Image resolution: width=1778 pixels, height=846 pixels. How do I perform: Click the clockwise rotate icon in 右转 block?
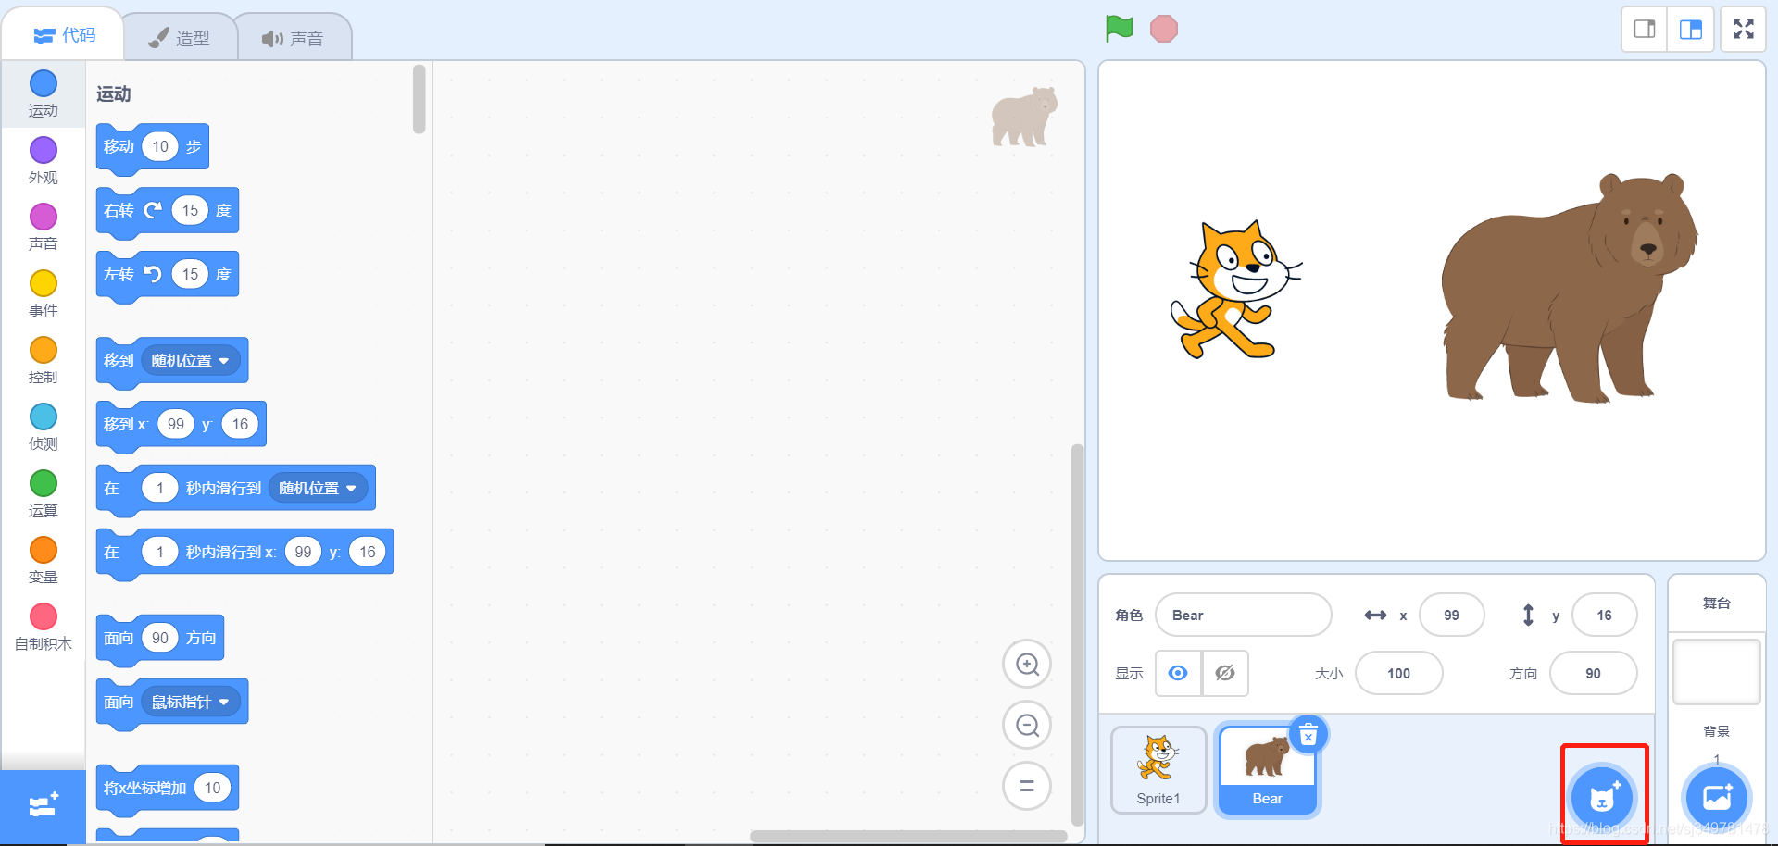point(153,210)
